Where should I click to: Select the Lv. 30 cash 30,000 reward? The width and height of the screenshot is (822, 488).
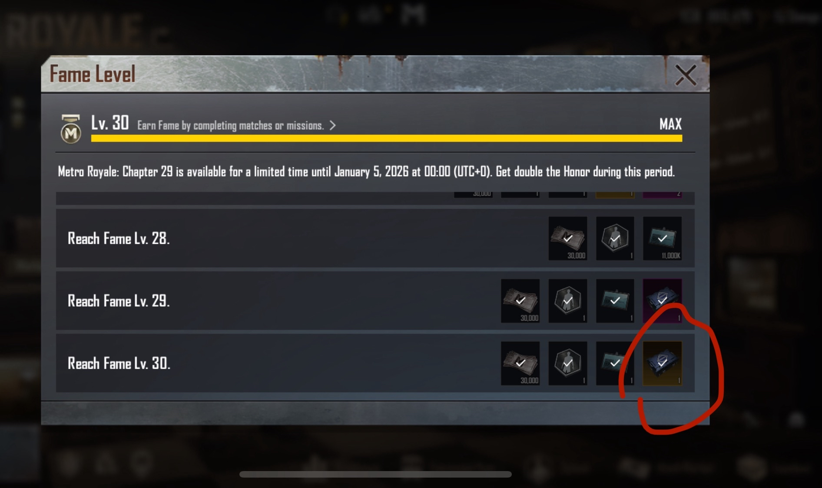coord(520,364)
